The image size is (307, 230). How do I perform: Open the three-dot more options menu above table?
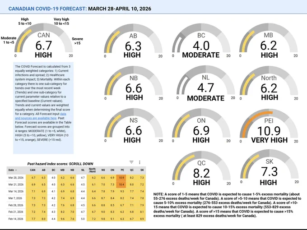click(140, 162)
